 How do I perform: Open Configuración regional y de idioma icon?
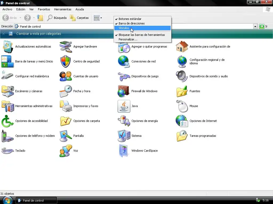tap(182, 61)
